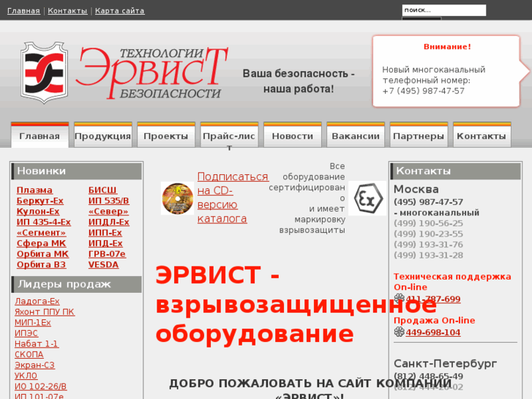Open the Кулон-Ех product link

point(38,212)
